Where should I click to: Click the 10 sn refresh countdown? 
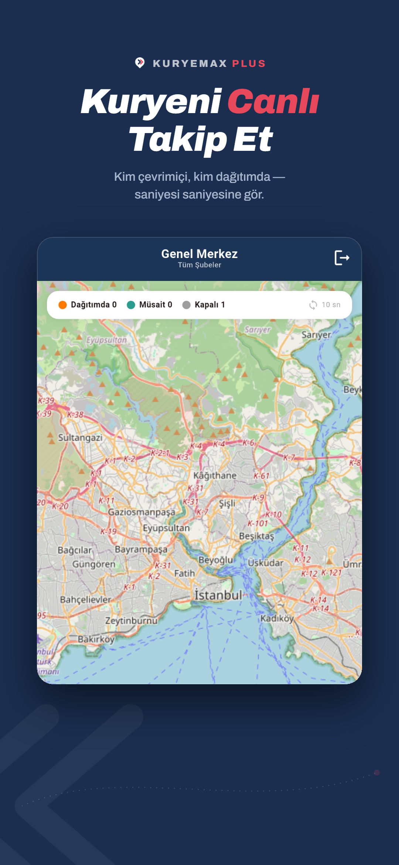click(331, 305)
